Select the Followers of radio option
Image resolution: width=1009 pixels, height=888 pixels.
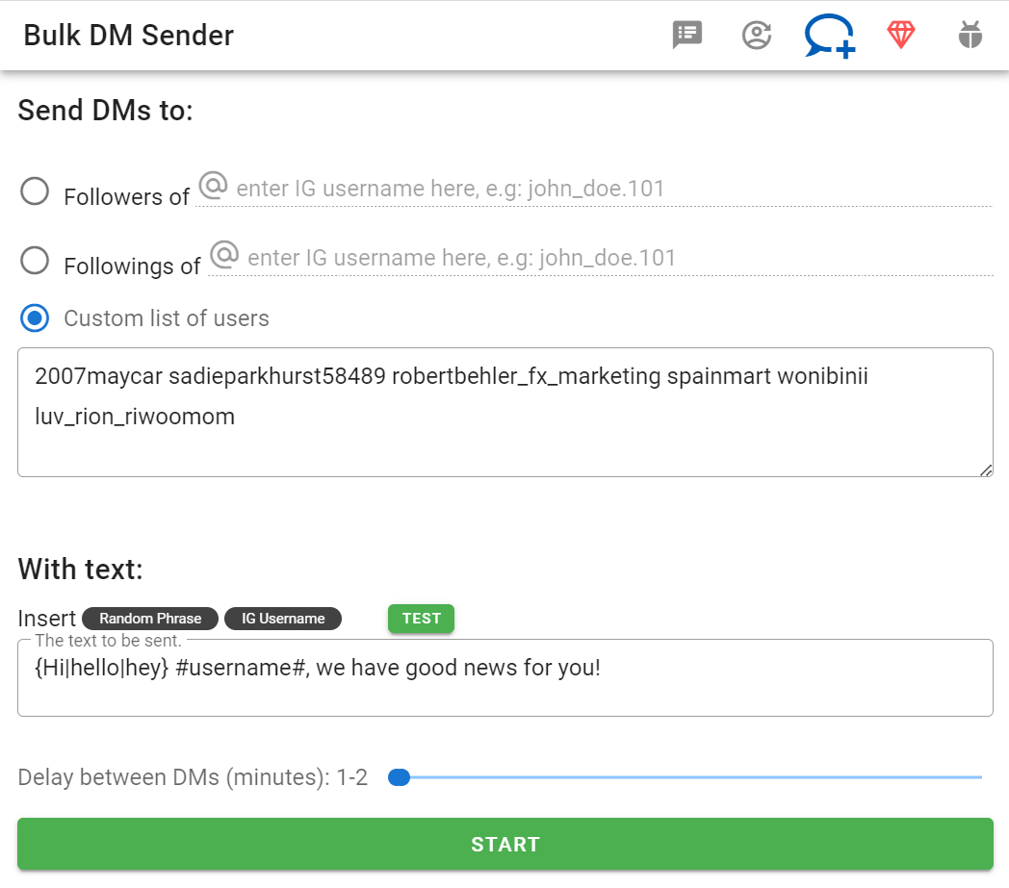point(35,191)
